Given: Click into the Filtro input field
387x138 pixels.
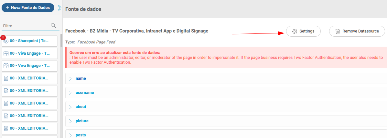Looking at the screenshot, I should click(26, 26).
